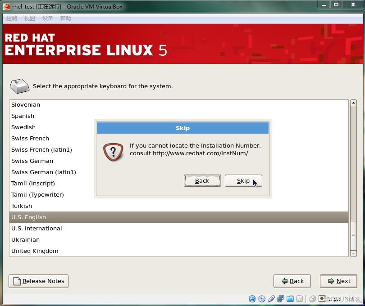Click the VirtualBox window title icon
Viewport: 365px width, 306px height.
tap(6, 6)
